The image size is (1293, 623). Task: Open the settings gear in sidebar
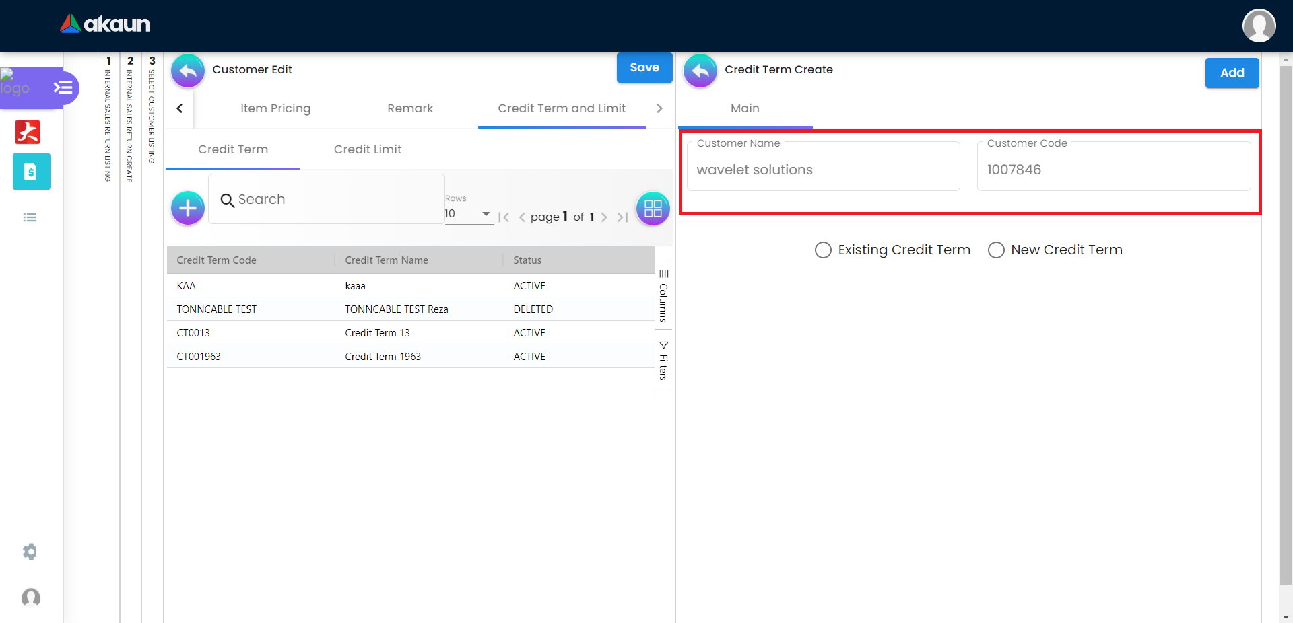coord(30,552)
